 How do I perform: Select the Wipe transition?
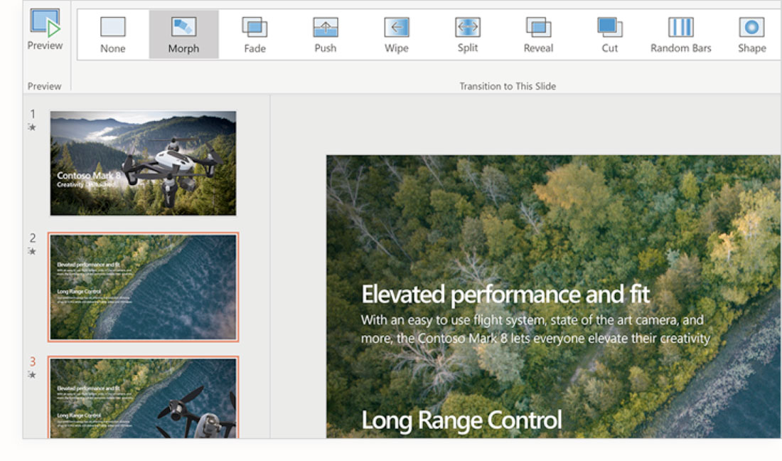pos(397,34)
